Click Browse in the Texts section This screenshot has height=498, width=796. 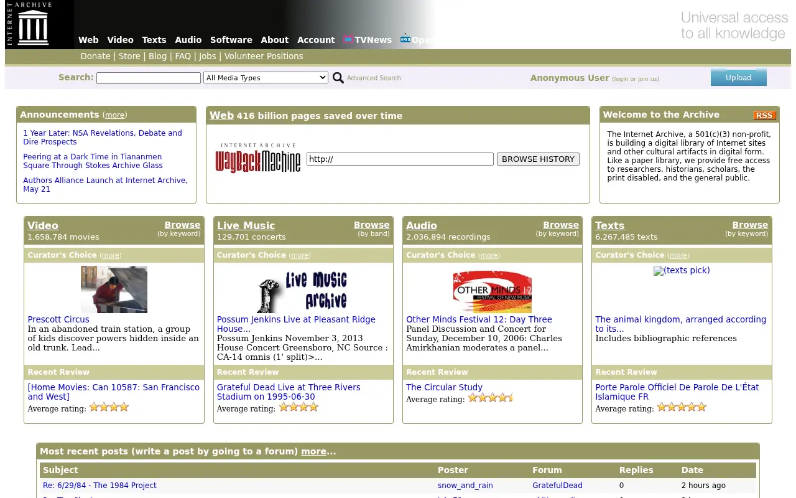point(750,225)
